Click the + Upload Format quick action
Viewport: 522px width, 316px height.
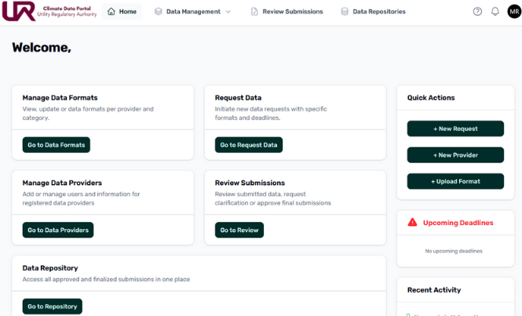455,181
